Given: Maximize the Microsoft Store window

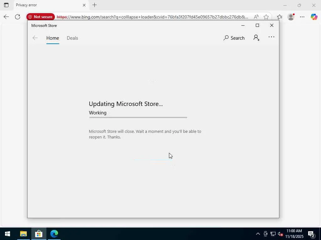Looking at the screenshot, I should click(257, 26).
